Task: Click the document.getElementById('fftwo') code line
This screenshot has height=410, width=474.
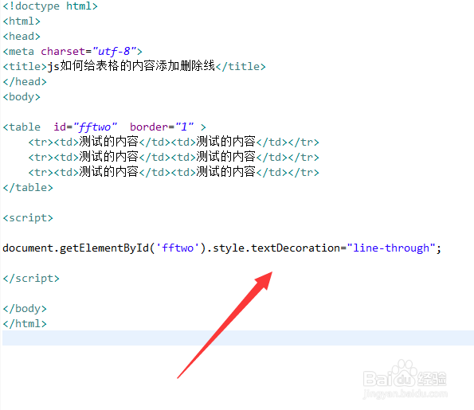Action: [x=222, y=248]
